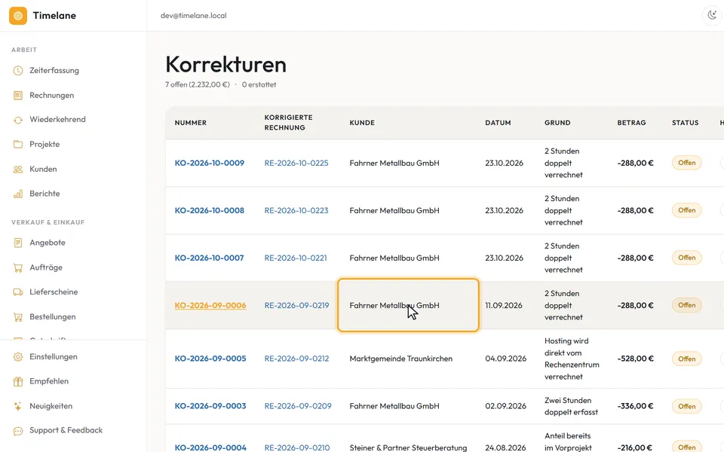Click the Wiederkehrend refresh icon
Viewport: 724px width, 452px height.
(18, 120)
